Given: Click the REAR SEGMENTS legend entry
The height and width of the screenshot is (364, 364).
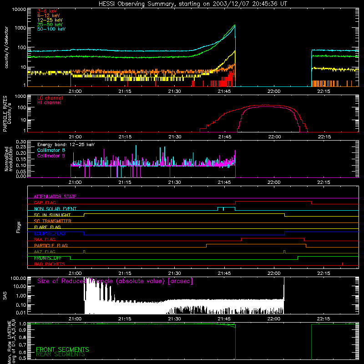Looking at the screenshot, I should point(61,354).
